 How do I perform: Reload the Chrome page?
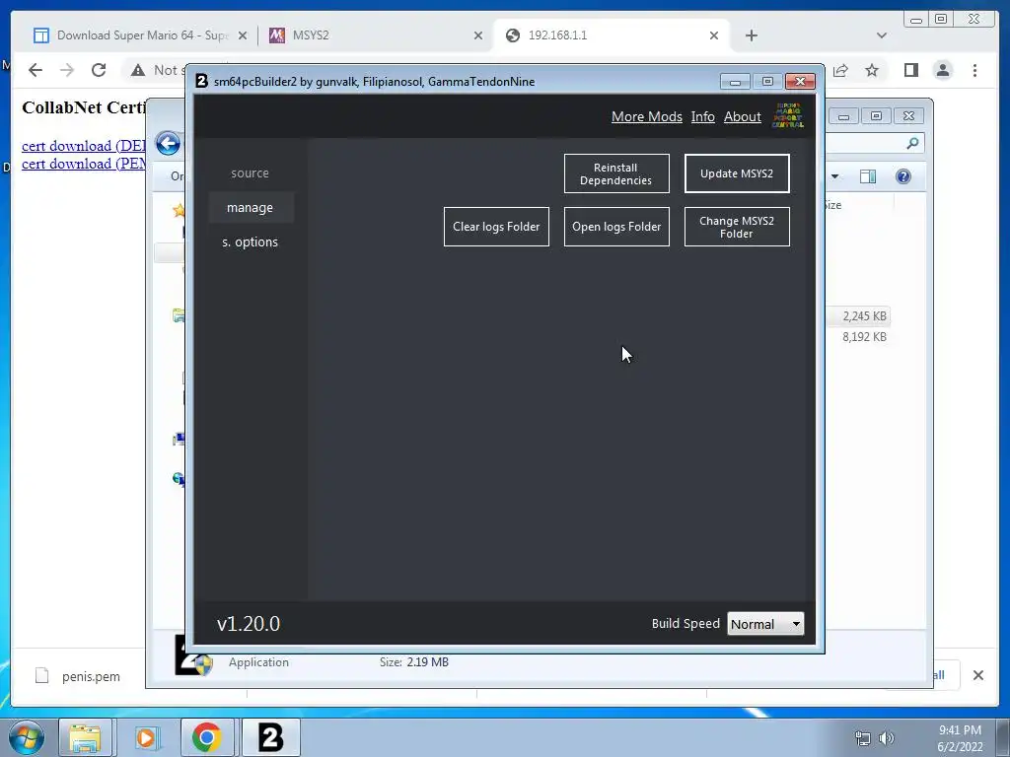(x=99, y=70)
